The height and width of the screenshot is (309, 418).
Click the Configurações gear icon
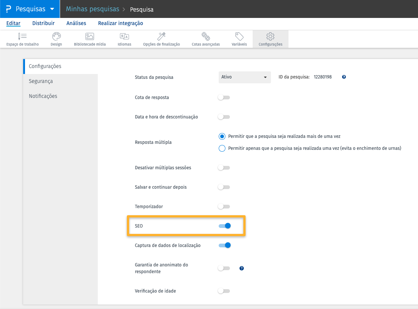coord(271,37)
